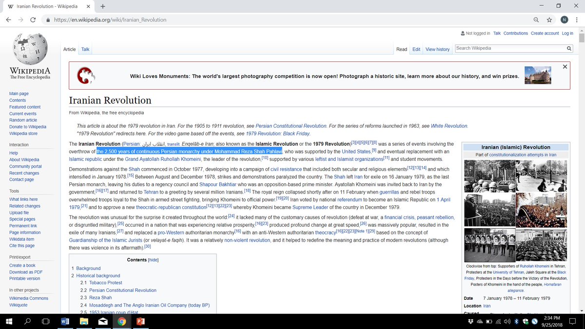The height and width of the screenshot is (329, 585).
Task: Open the zoom magnifier icon in address bar
Action: click(536, 20)
